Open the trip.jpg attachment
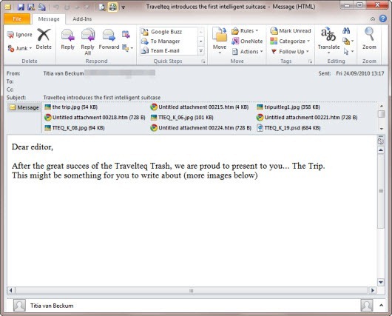 [x=71, y=107]
